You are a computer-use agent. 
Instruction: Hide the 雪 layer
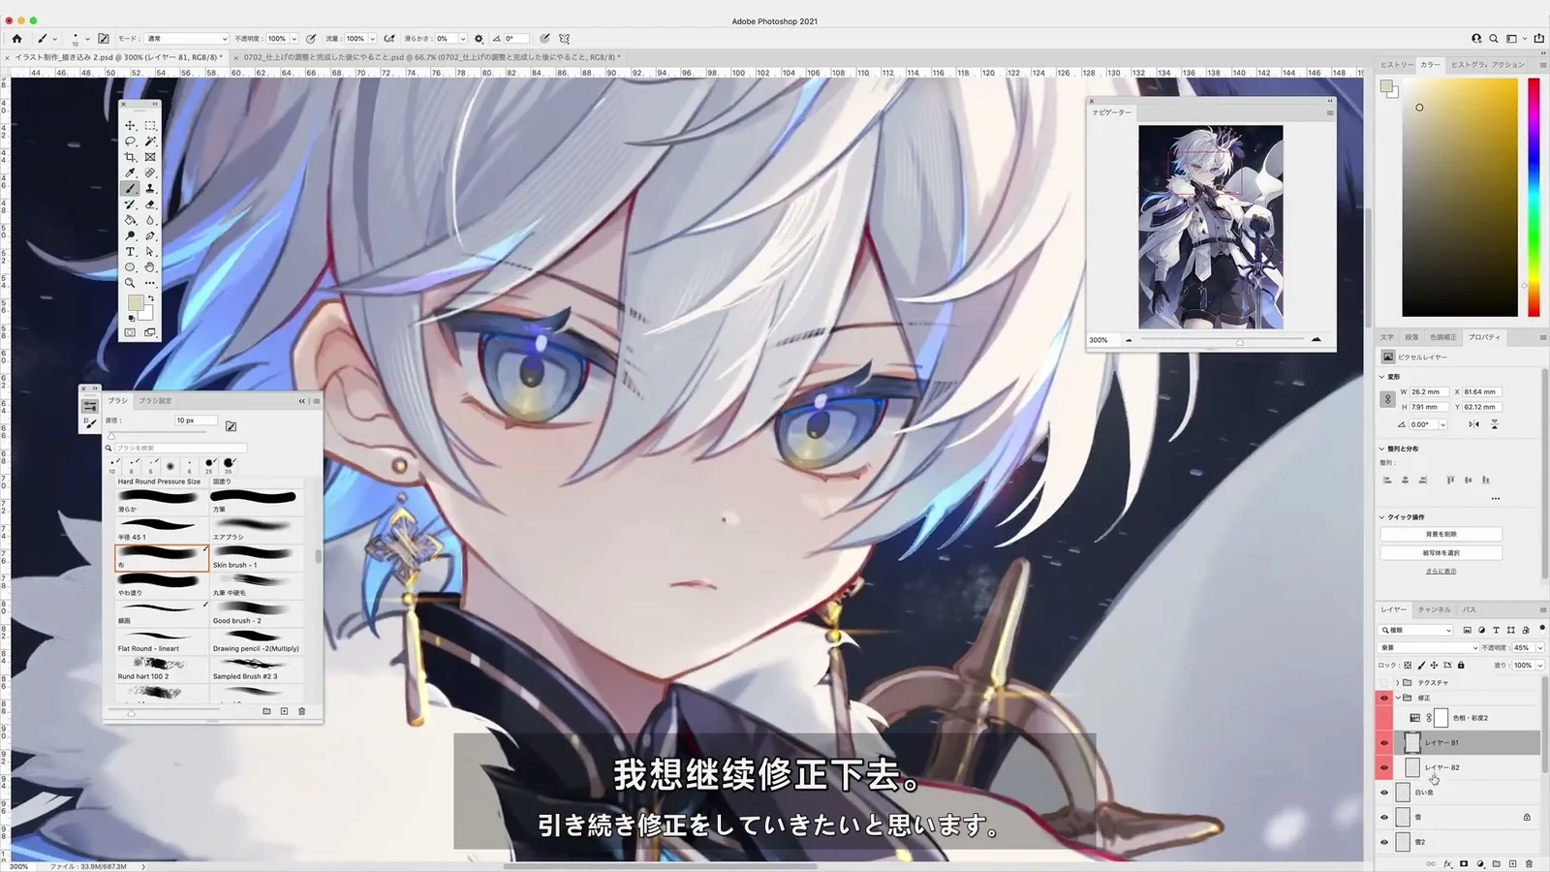(x=1384, y=817)
